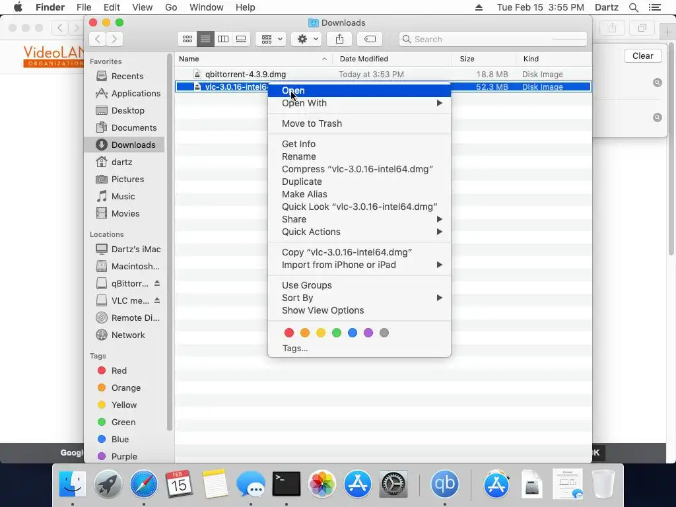The image size is (676, 507).
Task: Choose Move to Trash
Action: 359,123
